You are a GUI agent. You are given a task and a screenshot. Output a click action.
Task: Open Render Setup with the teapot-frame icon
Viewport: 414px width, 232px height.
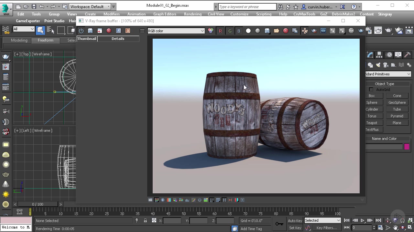[378, 31]
